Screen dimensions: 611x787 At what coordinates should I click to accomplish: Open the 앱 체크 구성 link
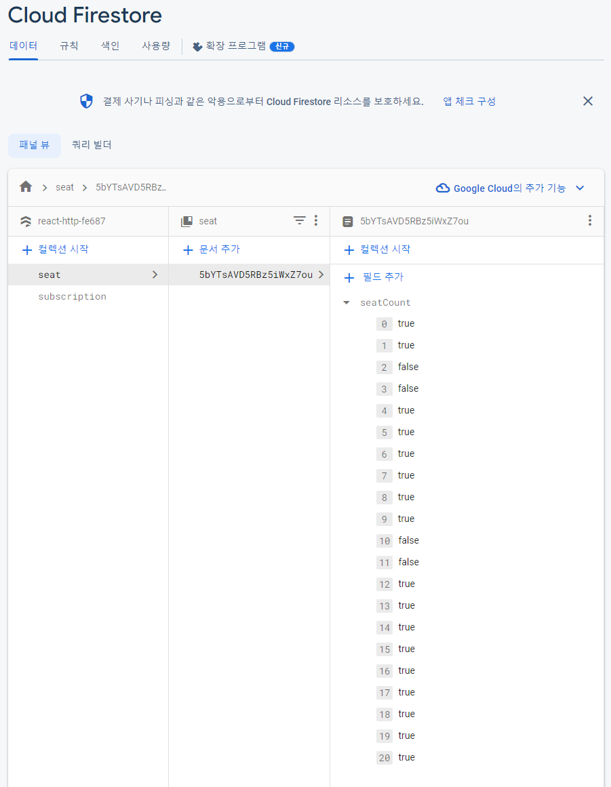(x=469, y=102)
